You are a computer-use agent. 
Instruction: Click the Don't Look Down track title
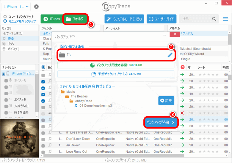pyautogui.click(x=78, y=139)
